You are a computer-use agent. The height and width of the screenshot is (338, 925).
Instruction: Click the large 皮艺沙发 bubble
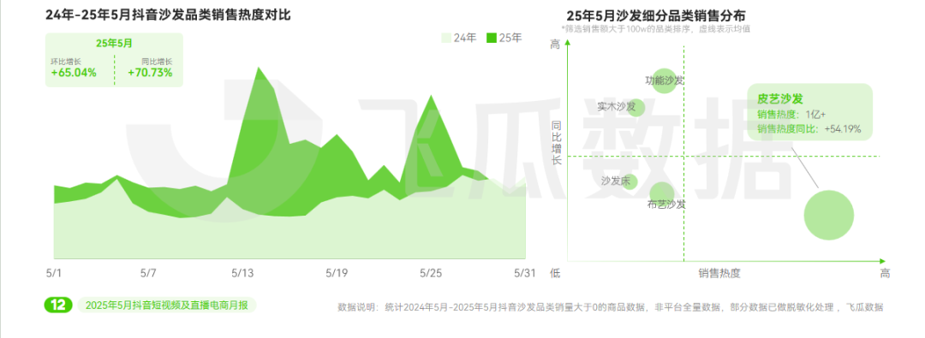point(829,216)
